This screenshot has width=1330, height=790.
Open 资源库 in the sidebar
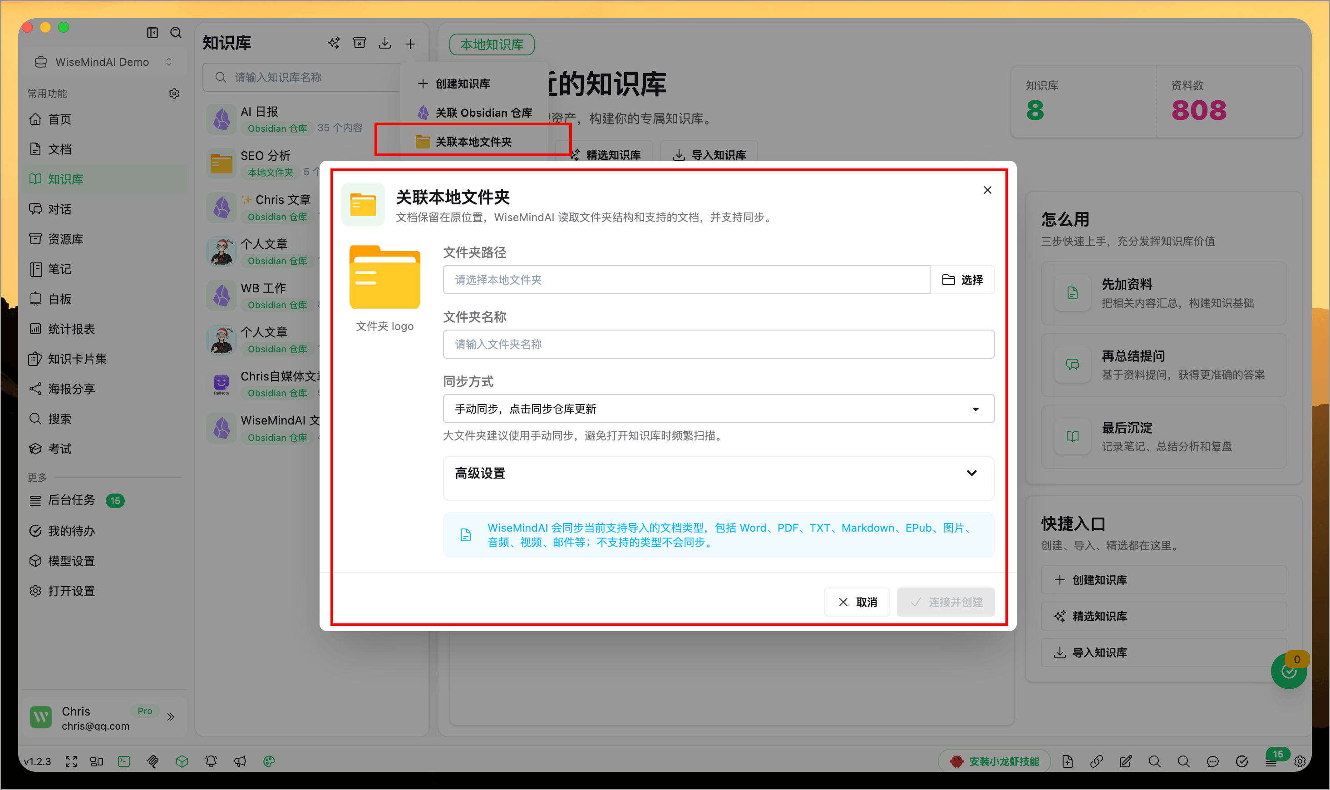coord(104,239)
